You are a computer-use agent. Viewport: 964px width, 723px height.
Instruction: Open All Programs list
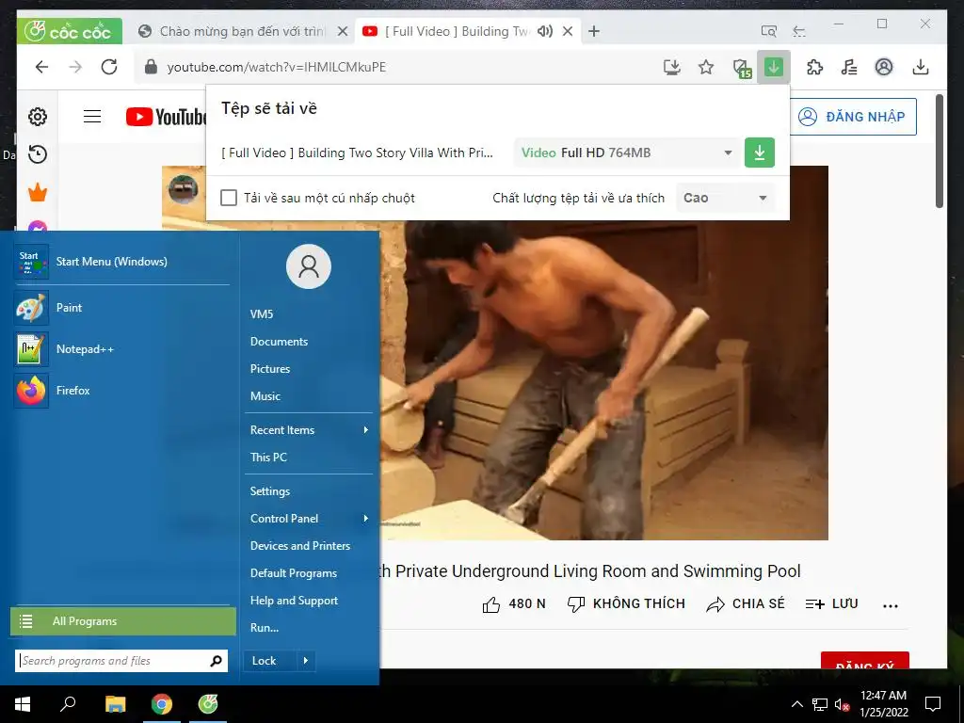123,621
